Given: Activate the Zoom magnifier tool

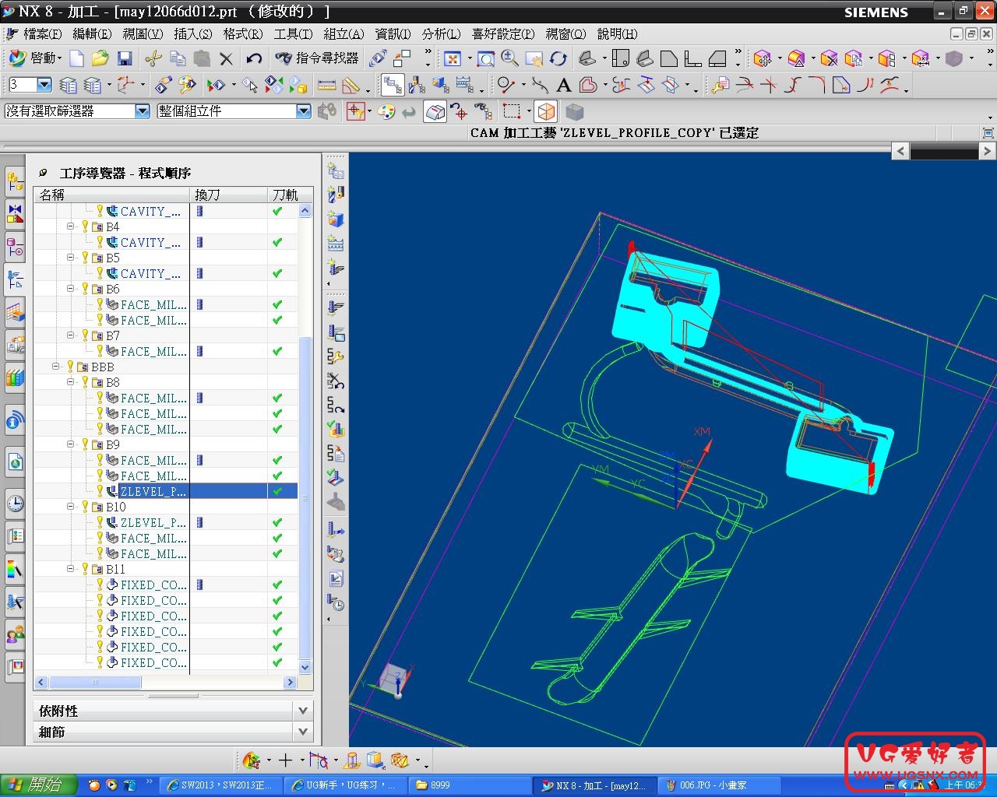Looking at the screenshot, I should tap(510, 58).
